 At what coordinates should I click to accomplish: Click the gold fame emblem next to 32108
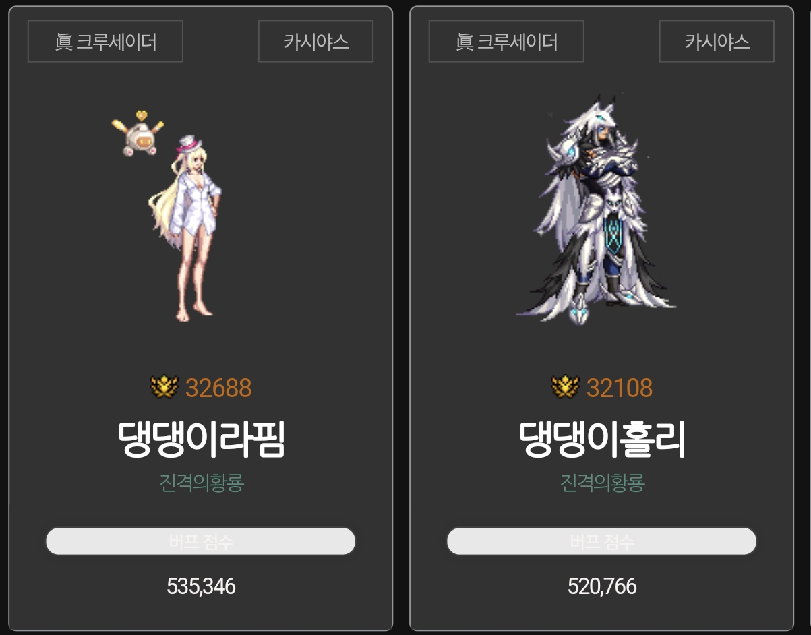pyautogui.click(x=565, y=387)
